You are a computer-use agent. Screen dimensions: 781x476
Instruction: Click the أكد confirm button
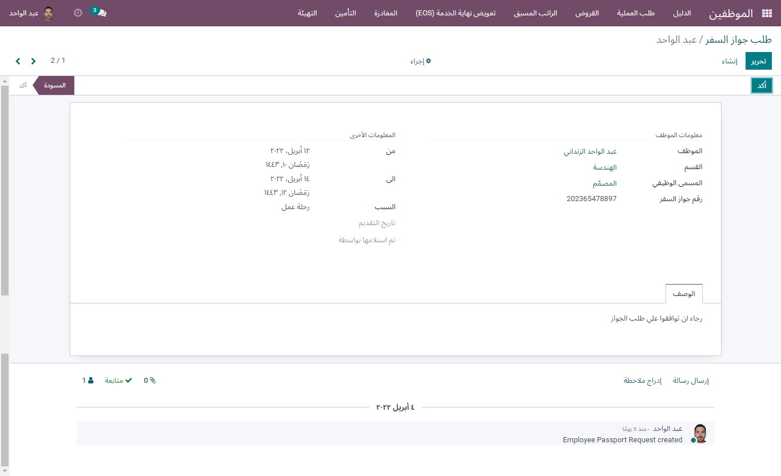[762, 86]
